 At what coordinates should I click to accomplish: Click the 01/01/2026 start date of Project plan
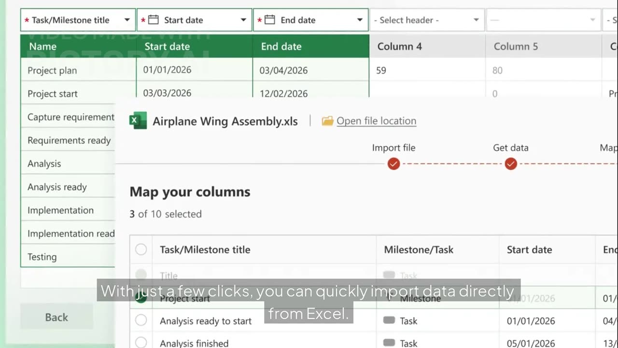pos(195,70)
